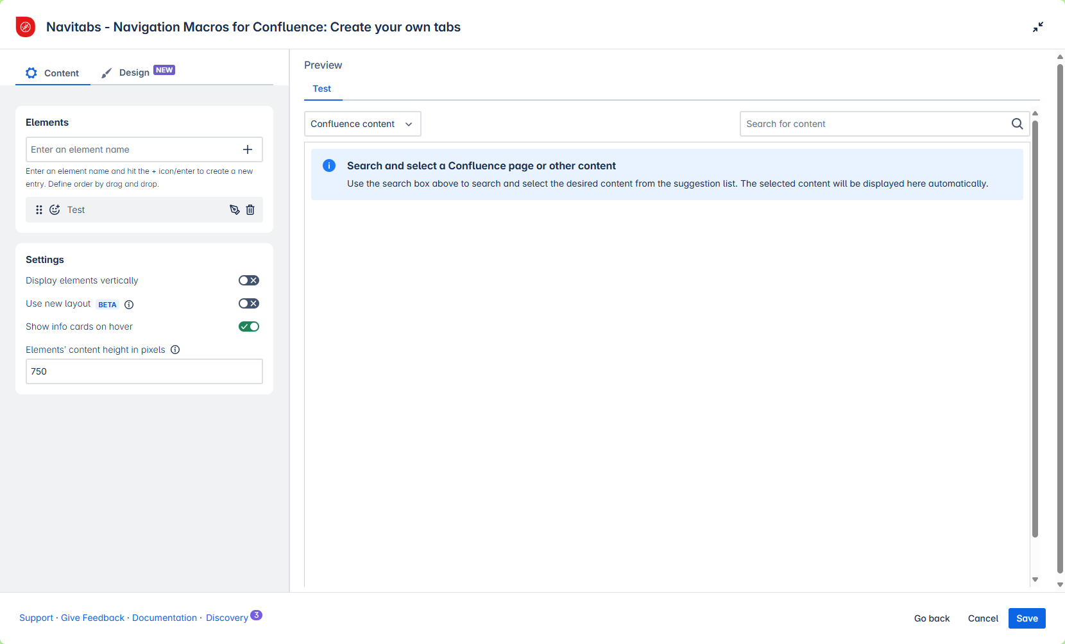Switch to the Design tab
1065x644 pixels.
click(x=134, y=72)
